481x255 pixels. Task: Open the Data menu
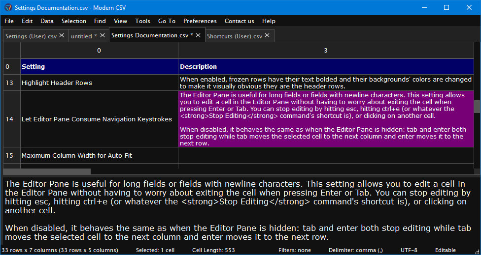(47, 21)
